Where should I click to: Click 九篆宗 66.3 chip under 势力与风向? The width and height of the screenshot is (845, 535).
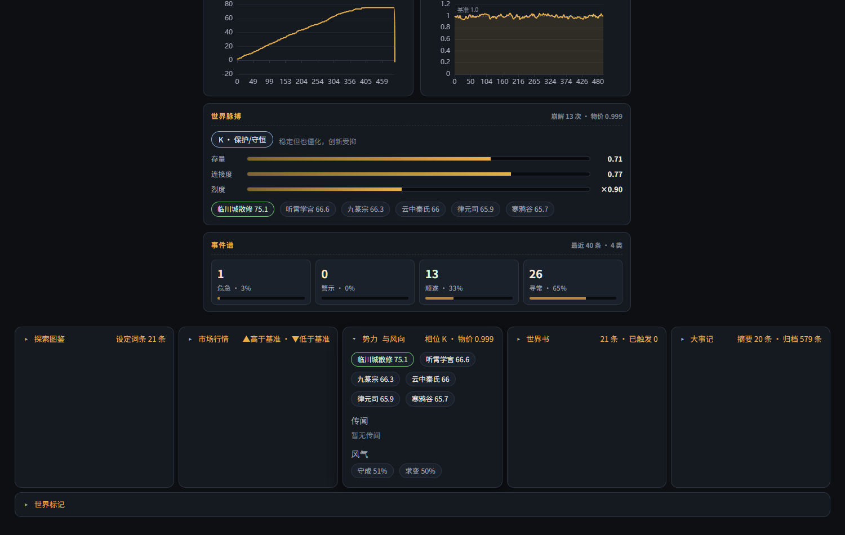coord(376,379)
